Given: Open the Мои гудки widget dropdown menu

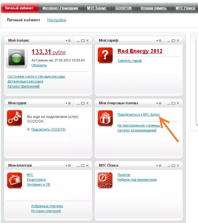Looking at the screenshot, I should click(68, 103).
